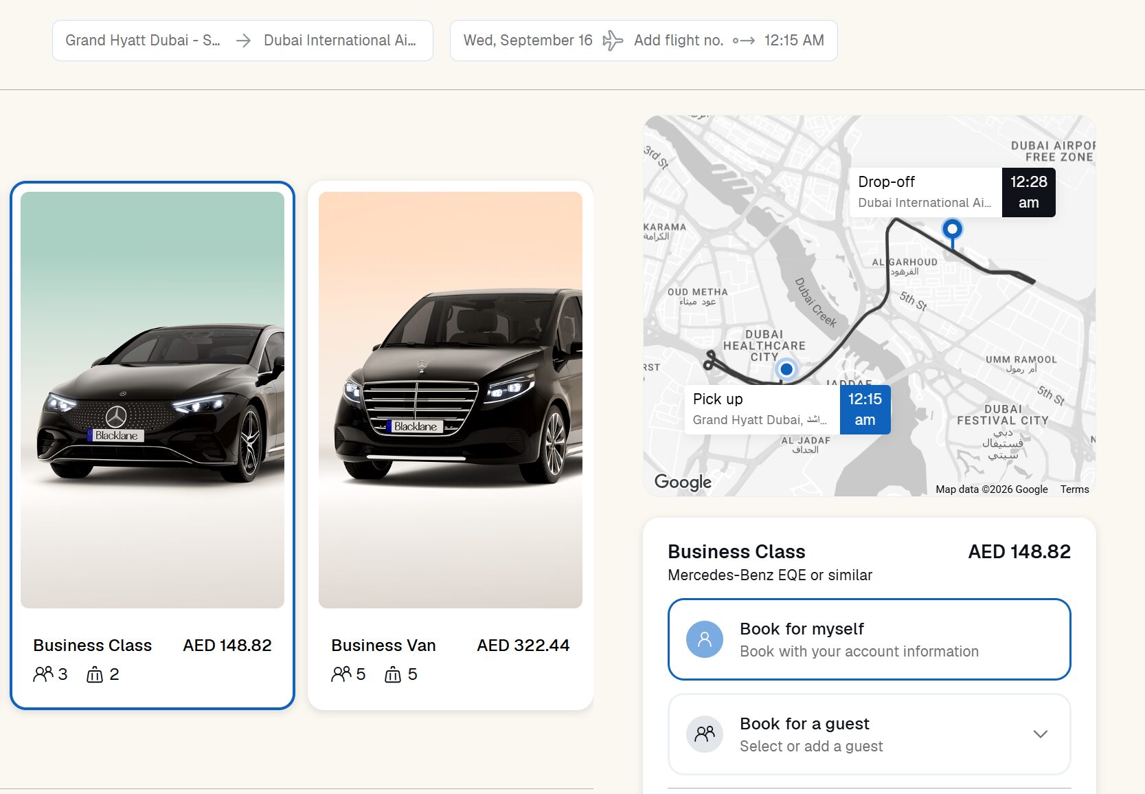This screenshot has width=1145, height=794.
Task: Click the Drop-off label on the map
Action: coord(886,182)
